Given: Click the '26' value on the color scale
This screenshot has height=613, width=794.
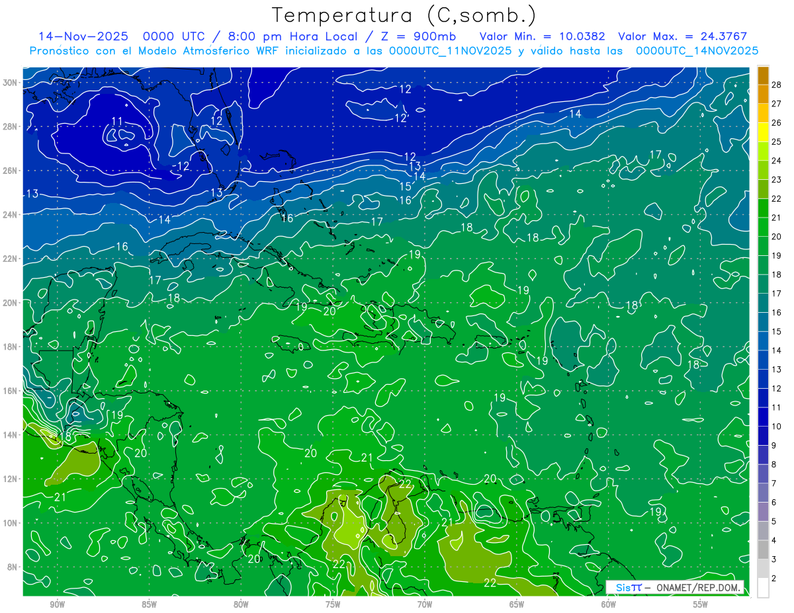Looking at the screenshot, I should coord(777,123).
